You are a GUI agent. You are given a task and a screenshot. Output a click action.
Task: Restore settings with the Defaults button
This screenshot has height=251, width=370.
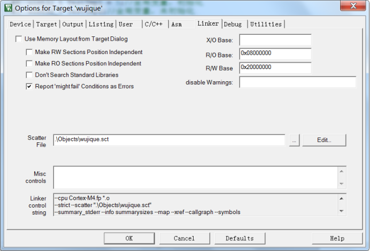[240, 238]
